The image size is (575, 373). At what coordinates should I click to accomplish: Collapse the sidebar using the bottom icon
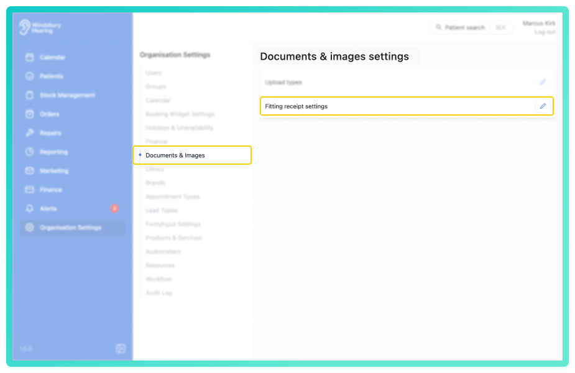121,348
